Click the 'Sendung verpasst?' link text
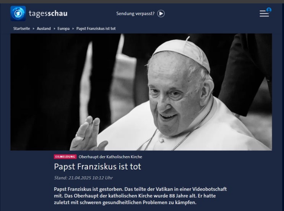The height and width of the screenshot is (211, 284). [x=135, y=14]
